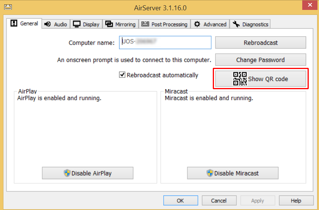Viewport: 319px width, 210px height.
Task: Open Help for AirServer settings
Action: coord(296,200)
